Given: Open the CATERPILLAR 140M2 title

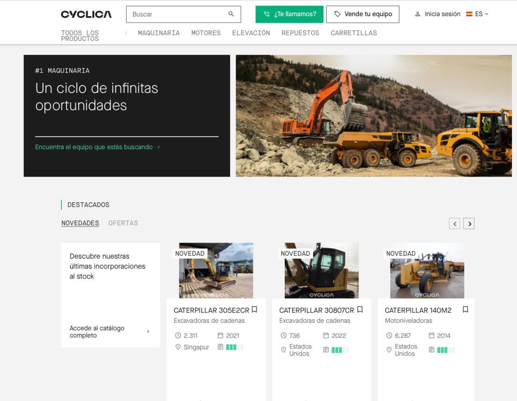Looking at the screenshot, I should click(418, 310).
